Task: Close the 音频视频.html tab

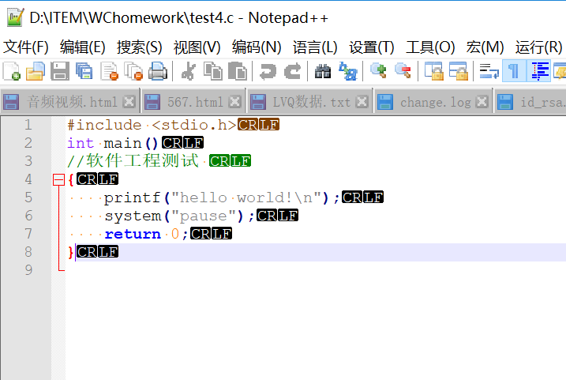Action: pyautogui.click(x=129, y=102)
